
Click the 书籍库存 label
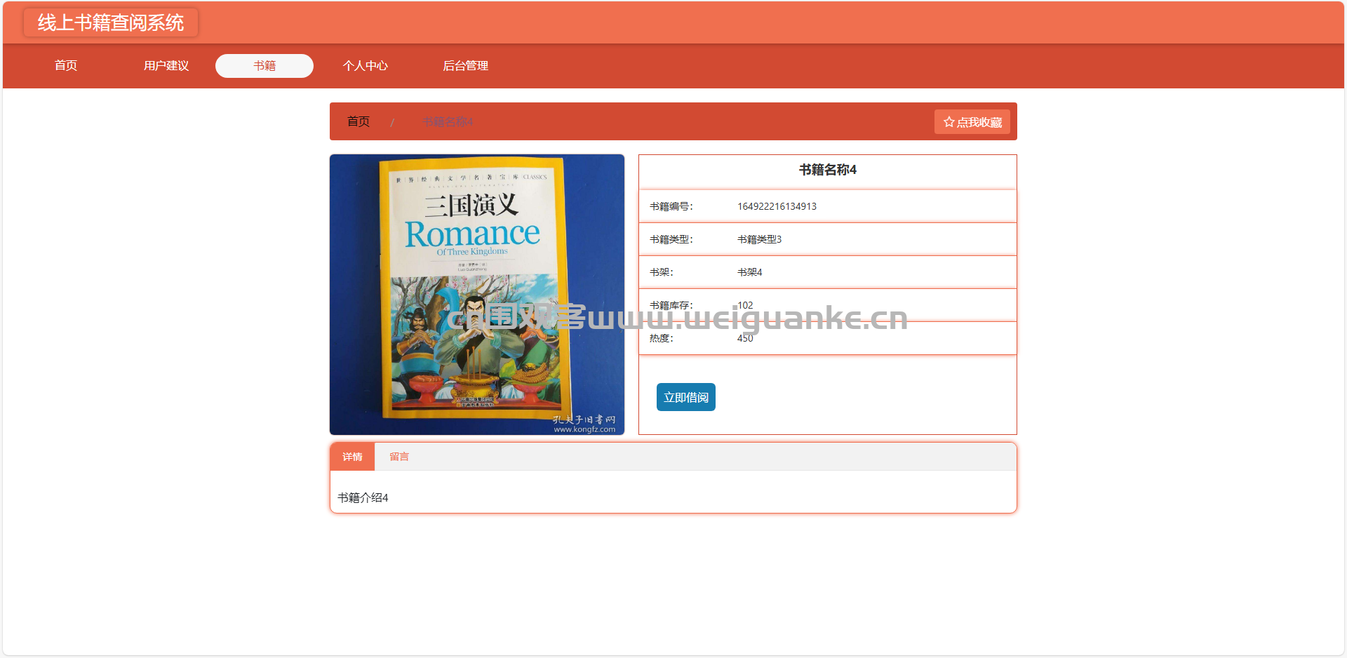pos(671,305)
